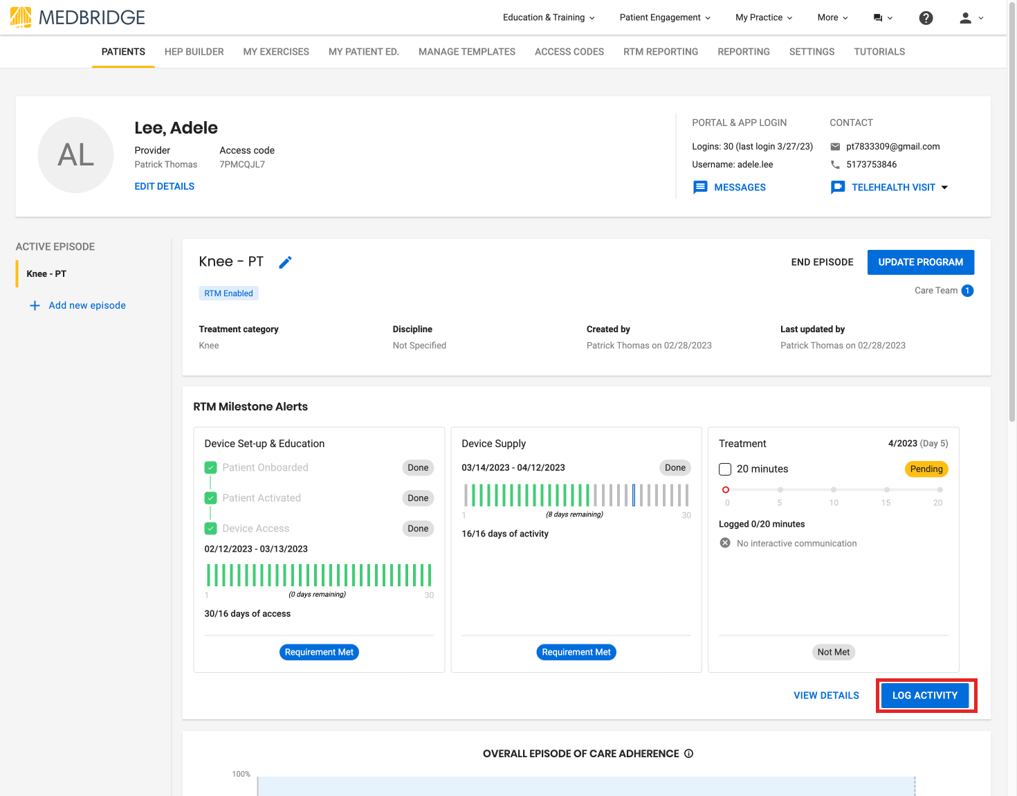Viewport: 1017px width, 796px height.
Task: Open the chat bubble icon in header
Action: tap(878, 18)
